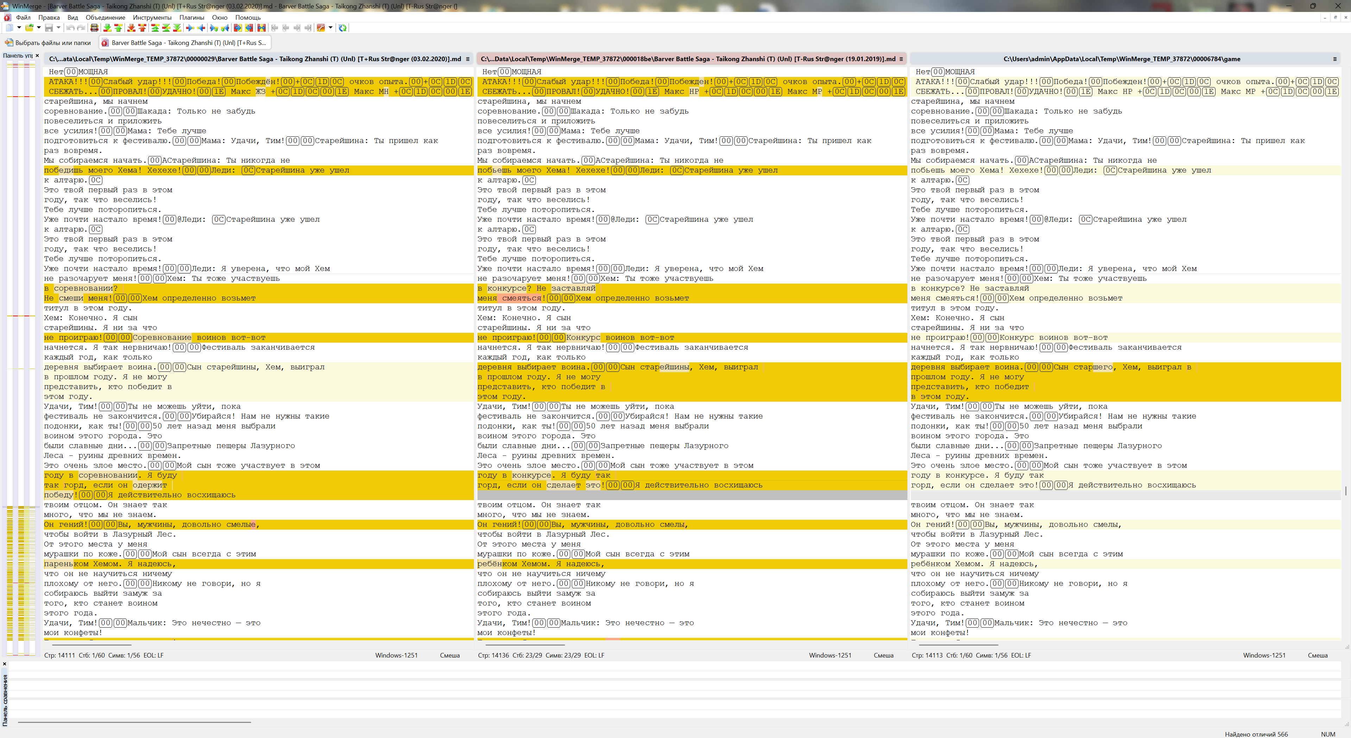This screenshot has height=738, width=1351.
Task: Click EOL: LF in left pane status bar
Action: point(153,655)
